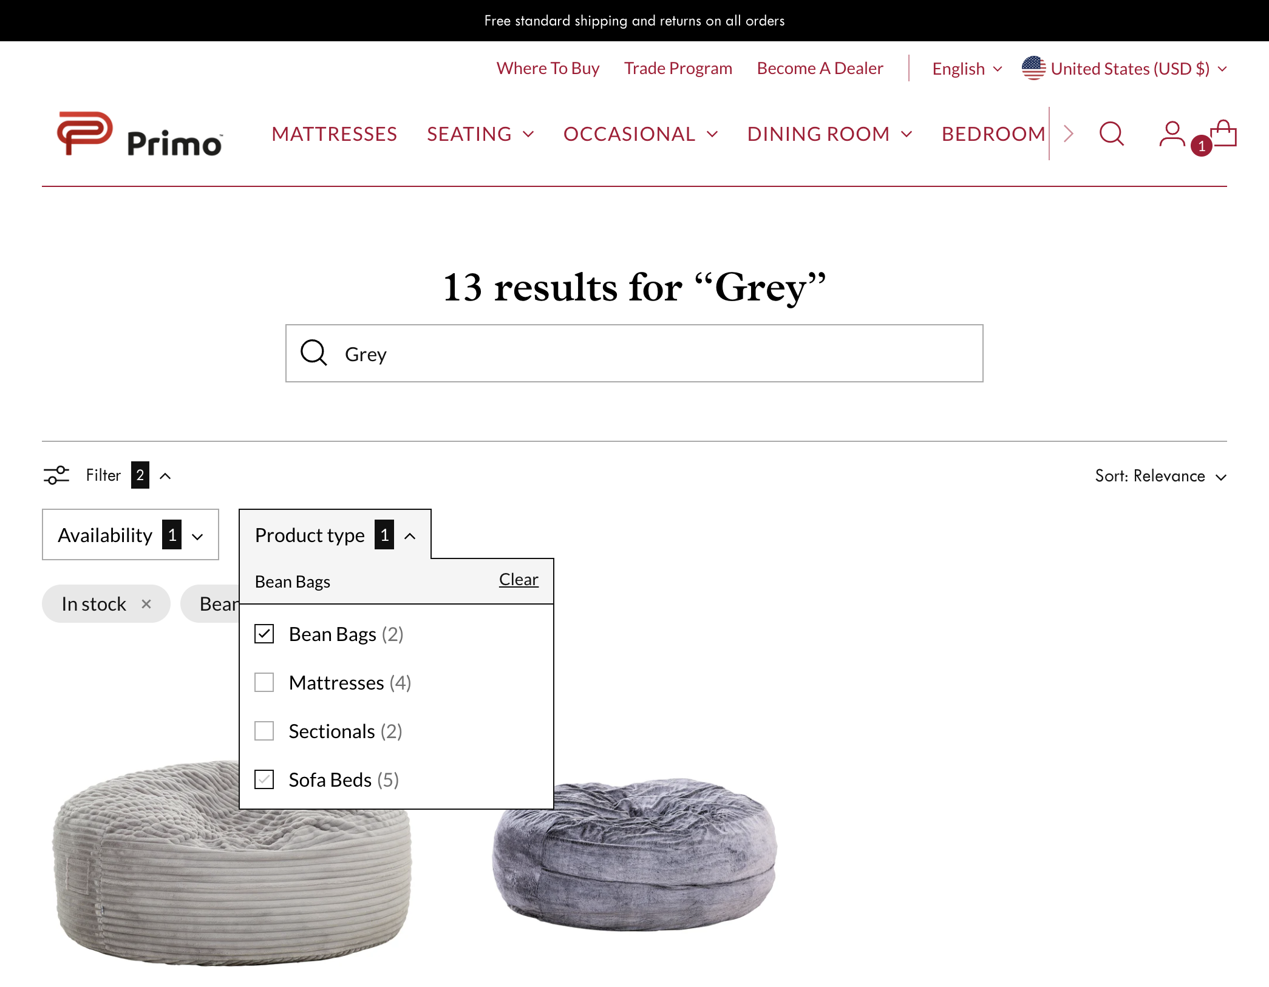Screen dimensions: 1269x987
Task: Collapse the Product type filter
Action: point(335,535)
